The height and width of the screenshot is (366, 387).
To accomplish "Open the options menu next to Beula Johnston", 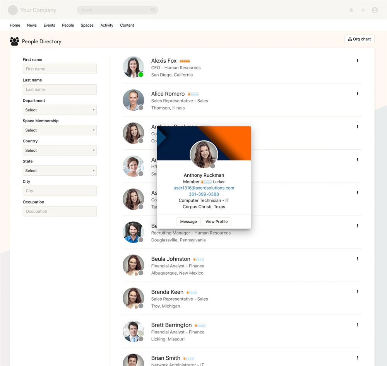I will (x=357, y=259).
